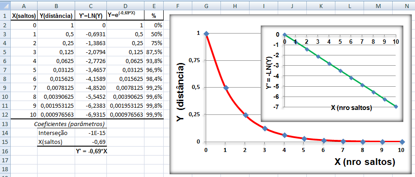Select the formula cell Y' = -0,69*X

pyautogui.click(x=91, y=151)
